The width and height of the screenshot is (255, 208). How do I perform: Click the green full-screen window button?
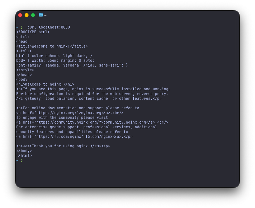coord(33,15)
